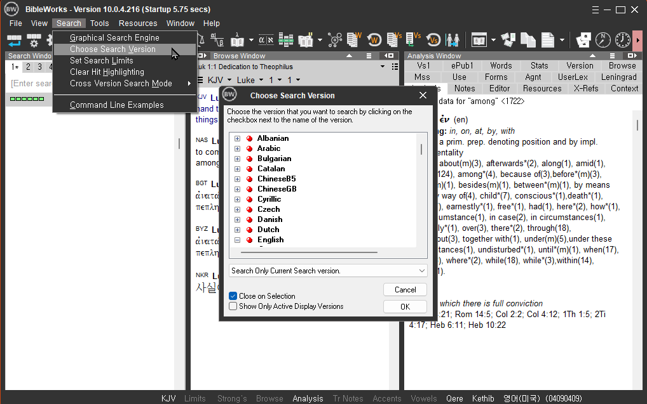Select Clear Hit Highlighting menu item
This screenshot has width=647, height=404.
coord(125,72)
